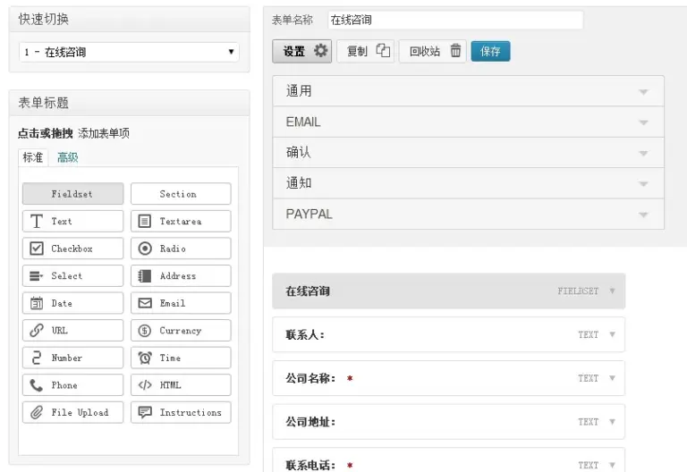Image resolution: width=687 pixels, height=472 pixels.
Task: Click the URL button label
Action: [60, 330]
